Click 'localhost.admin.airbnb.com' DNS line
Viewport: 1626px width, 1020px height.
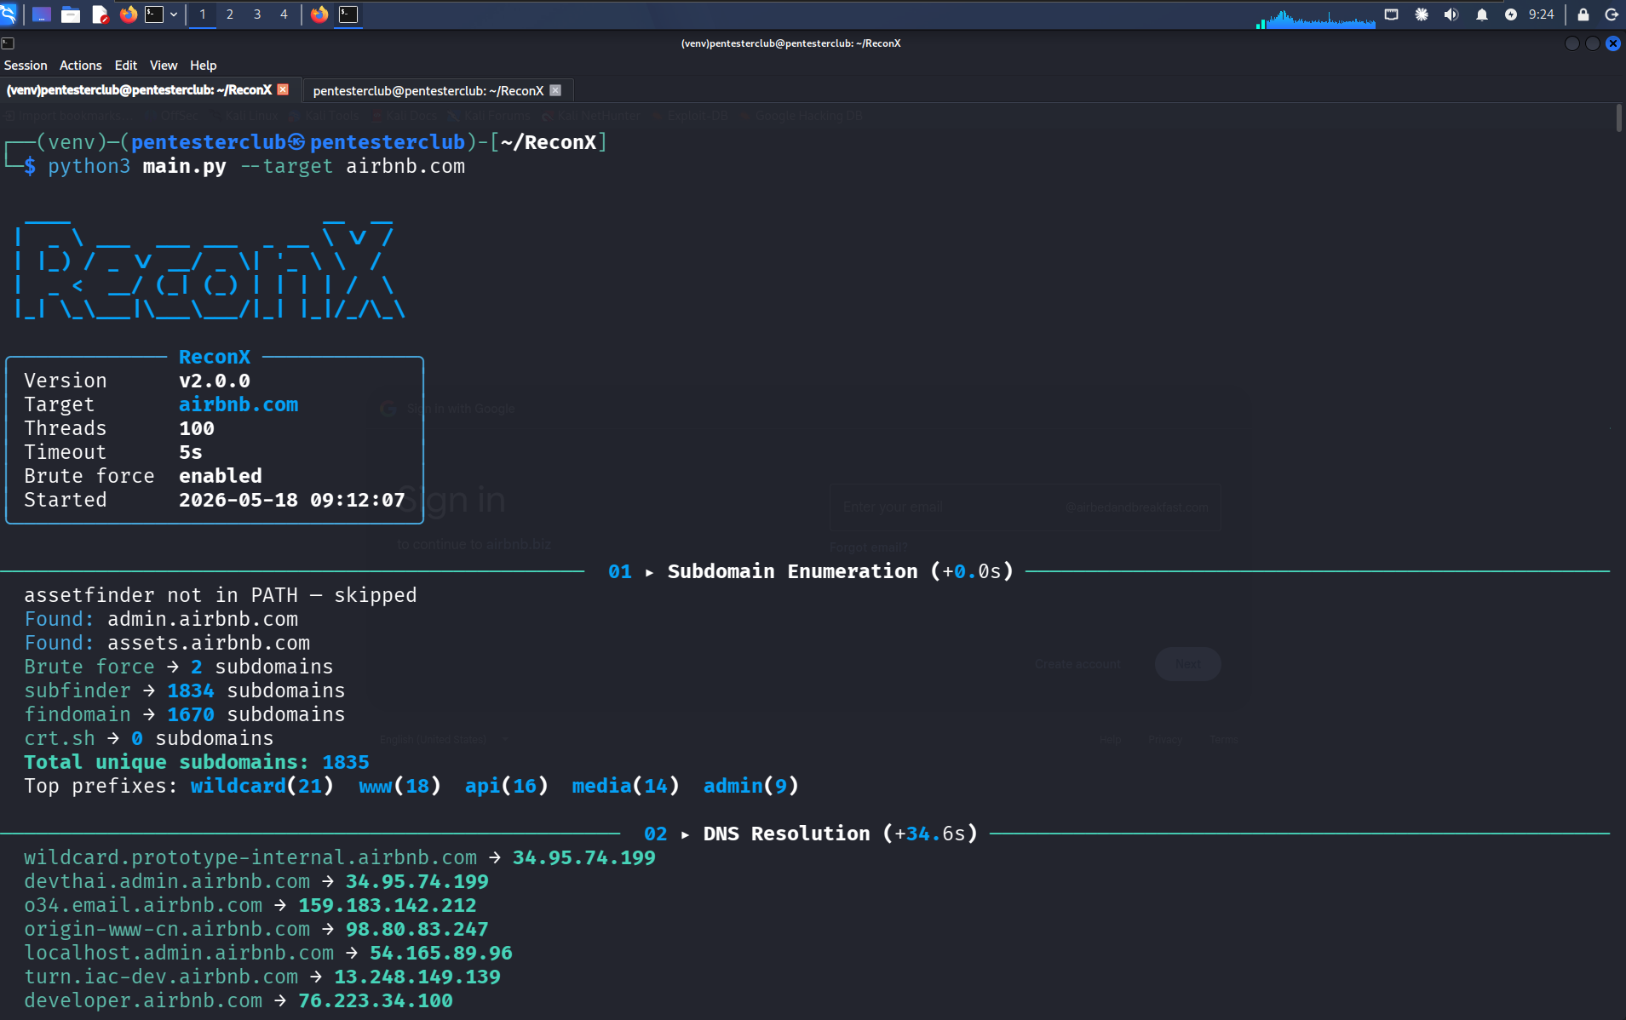click(268, 953)
